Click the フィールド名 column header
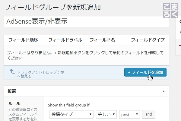Image resolution: width=181 pixels, height=121 pixels. pyautogui.click(x=102, y=40)
